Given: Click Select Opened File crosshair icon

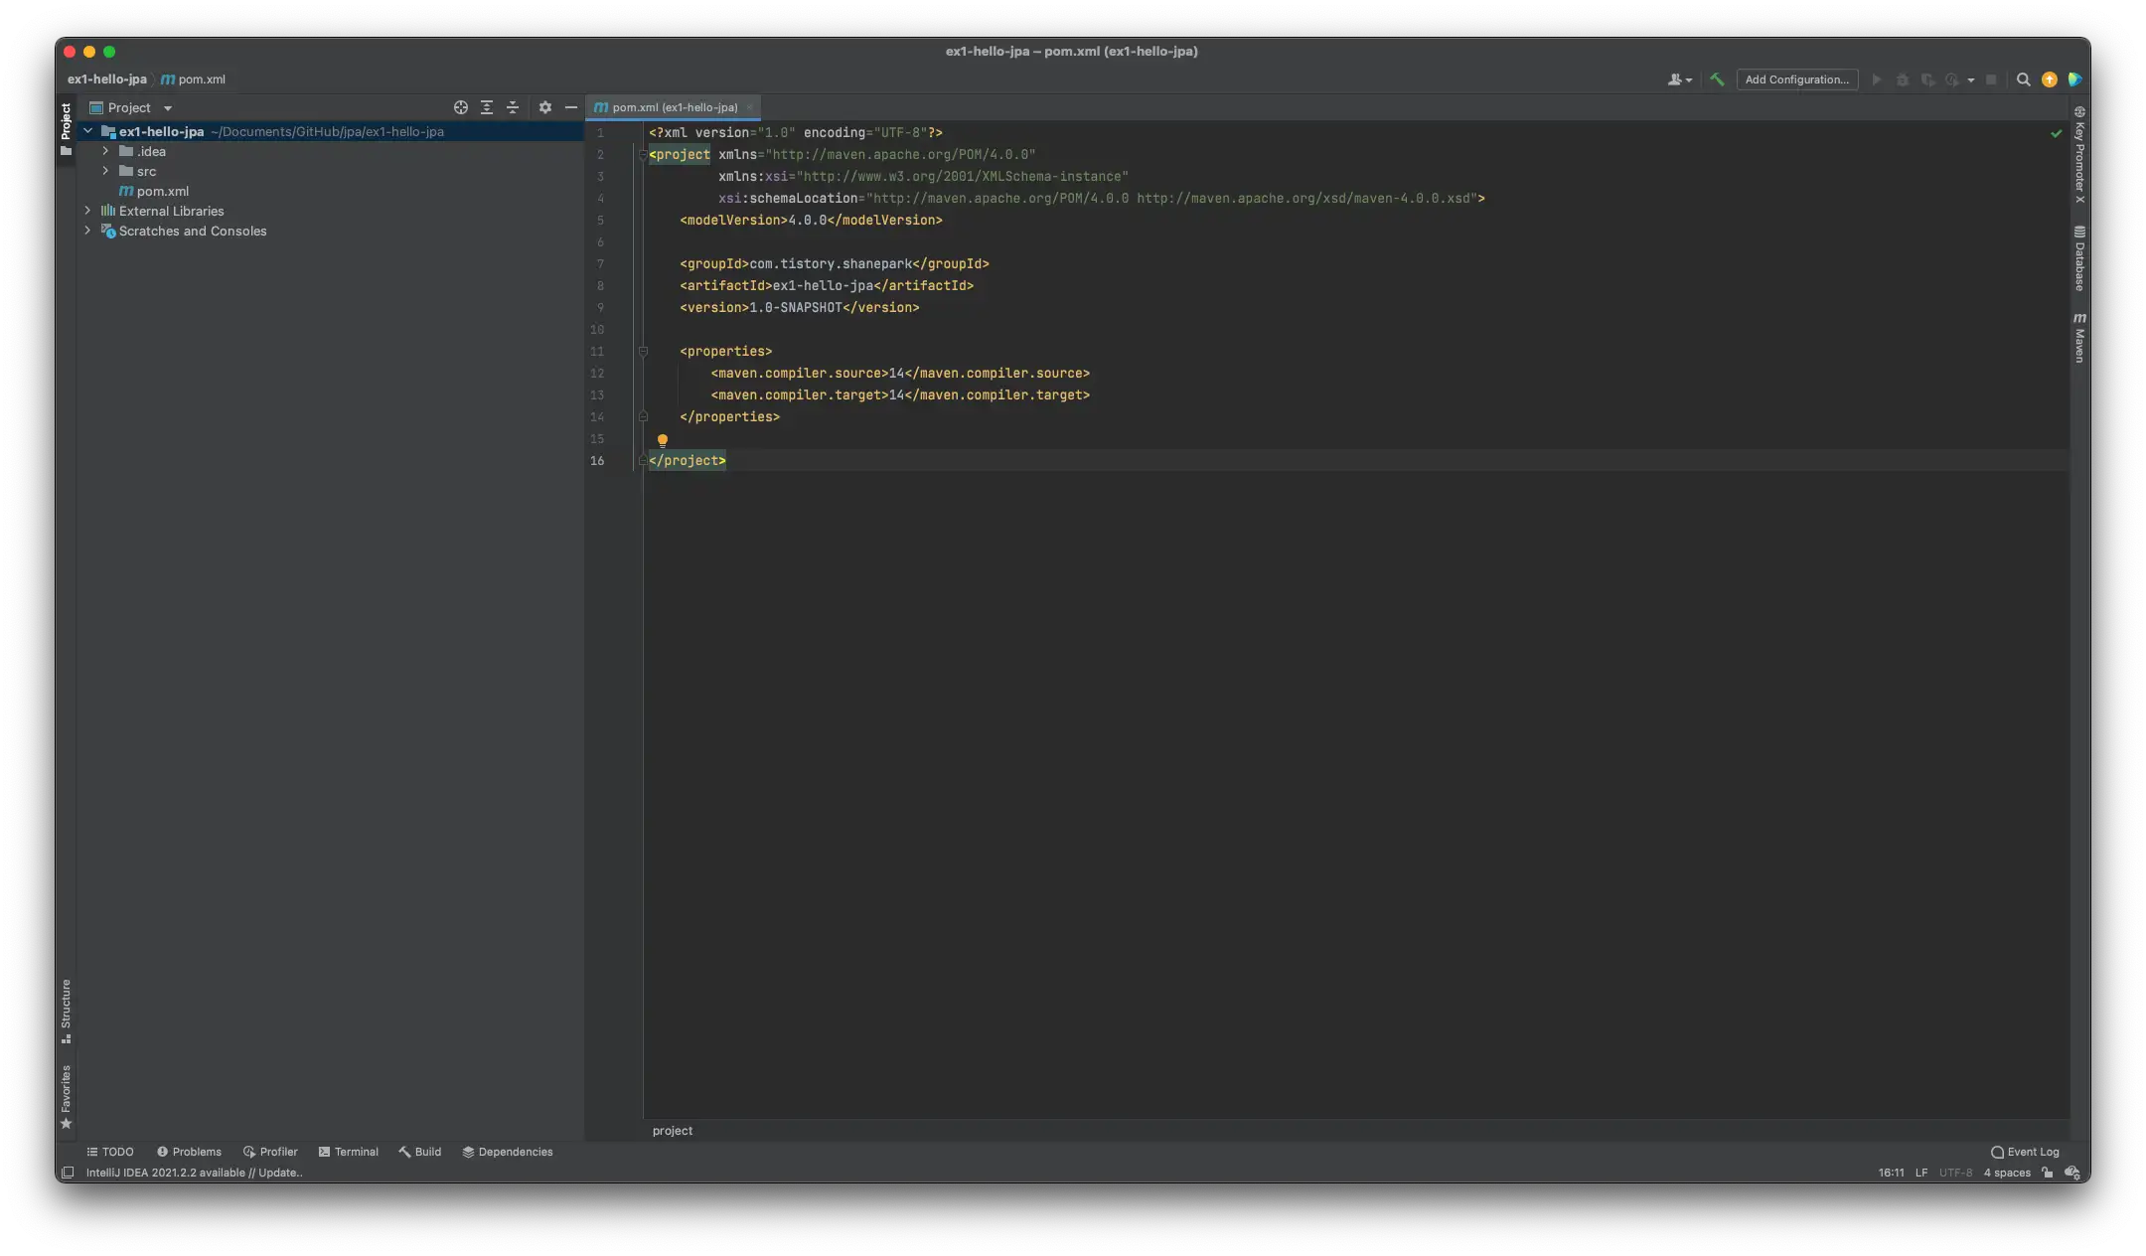Looking at the screenshot, I should pyautogui.click(x=460, y=107).
